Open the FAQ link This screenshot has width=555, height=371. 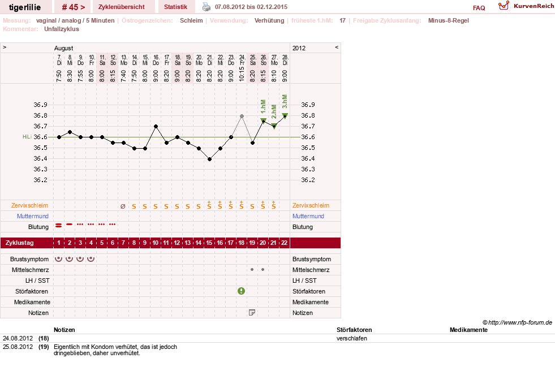[479, 8]
